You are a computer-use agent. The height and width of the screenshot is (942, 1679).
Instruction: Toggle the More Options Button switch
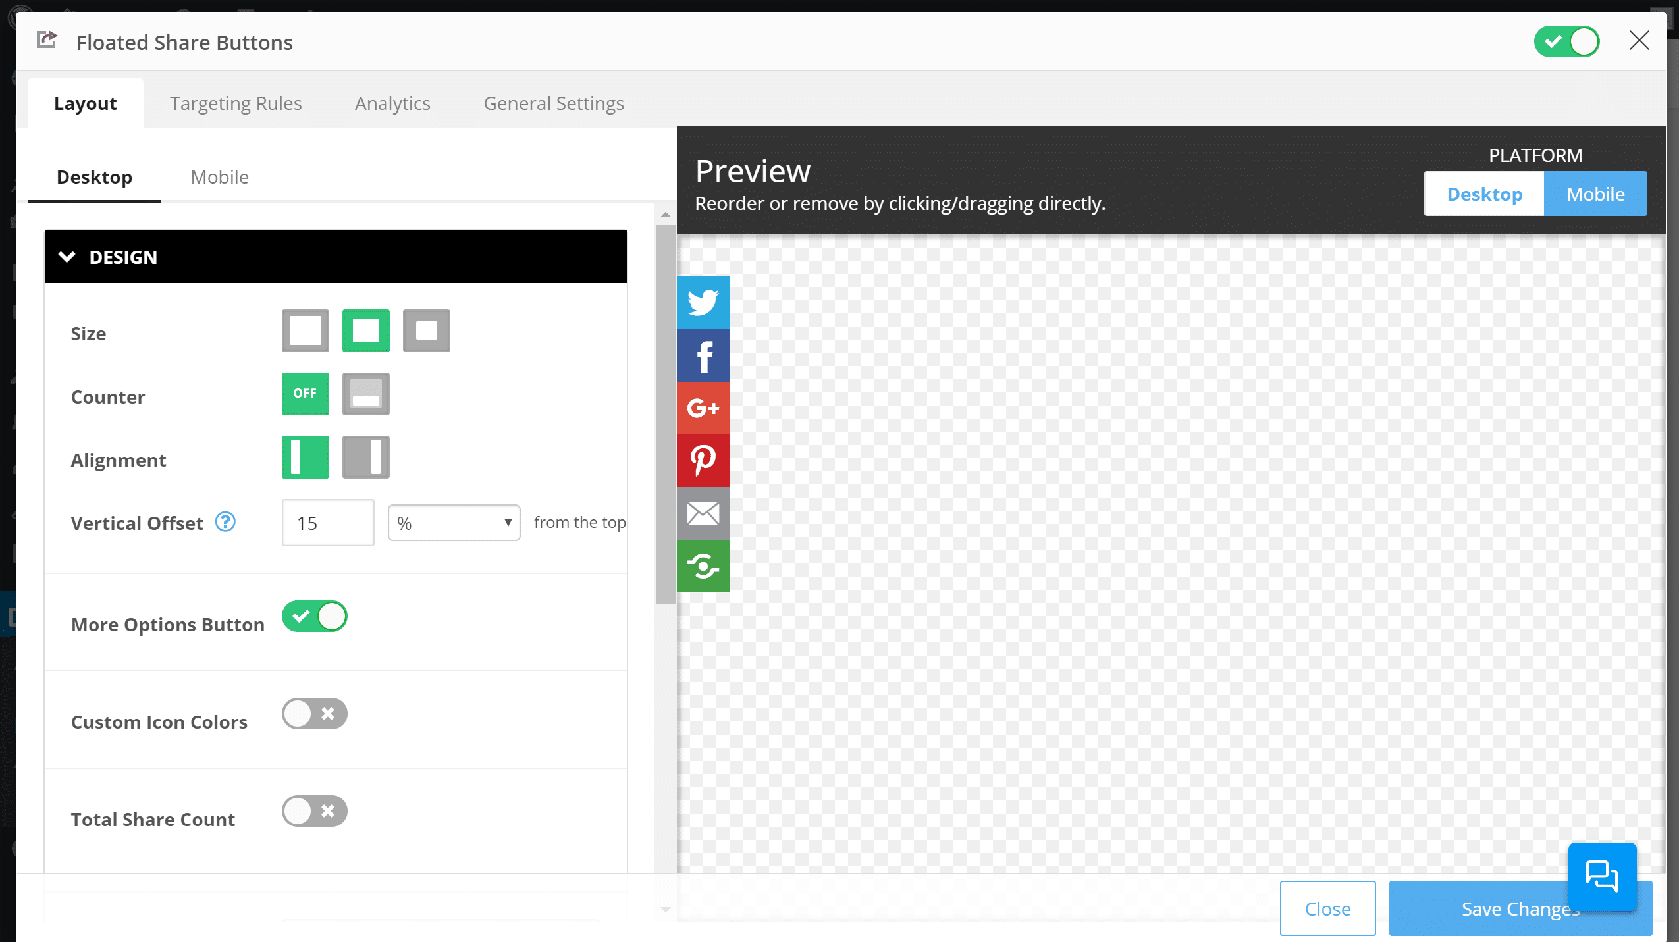315,615
